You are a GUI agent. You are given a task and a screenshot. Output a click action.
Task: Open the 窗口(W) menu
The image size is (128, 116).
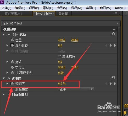[105, 8]
